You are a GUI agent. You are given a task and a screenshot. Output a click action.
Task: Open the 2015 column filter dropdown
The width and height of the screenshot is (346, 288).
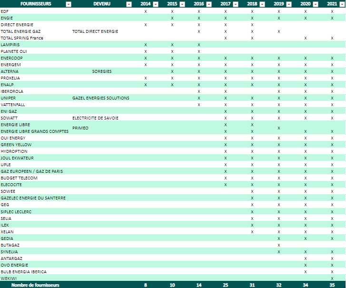click(182, 4)
